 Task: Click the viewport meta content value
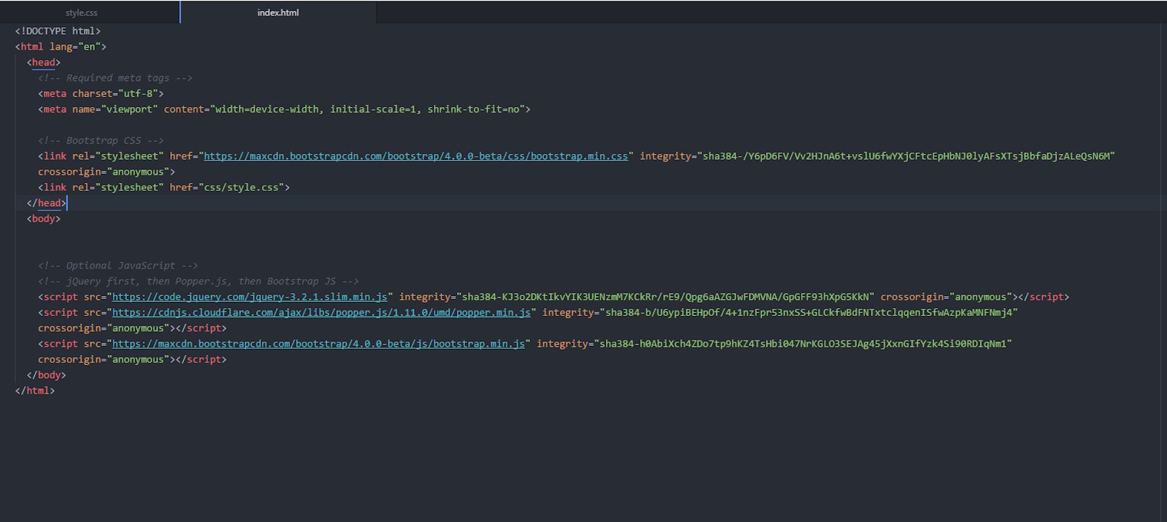click(x=371, y=109)
